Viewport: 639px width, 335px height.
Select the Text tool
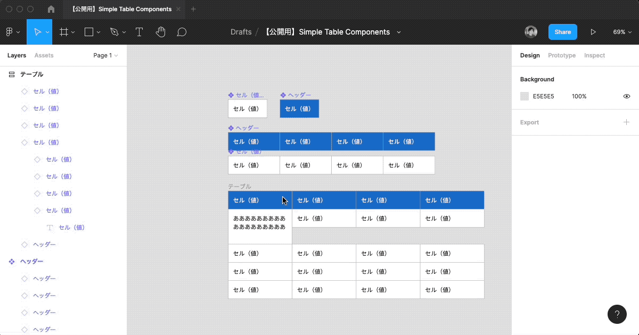coord(139,32)
